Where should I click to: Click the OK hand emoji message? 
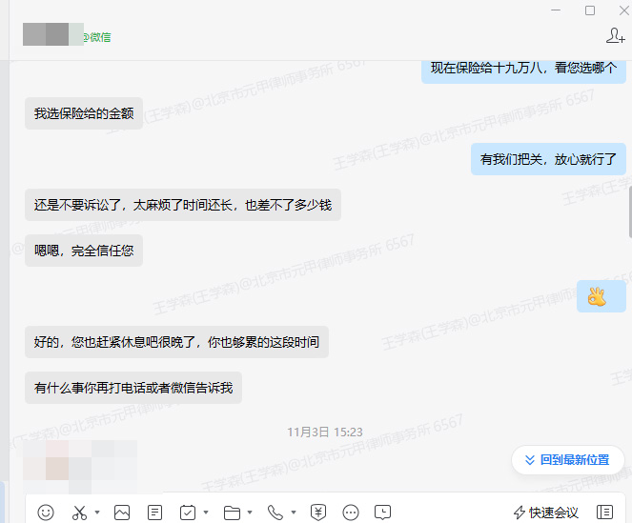tap(597, 296)
